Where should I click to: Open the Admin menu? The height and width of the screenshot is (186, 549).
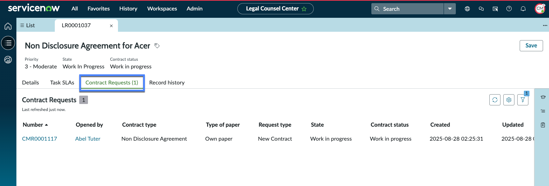[194, 9]
